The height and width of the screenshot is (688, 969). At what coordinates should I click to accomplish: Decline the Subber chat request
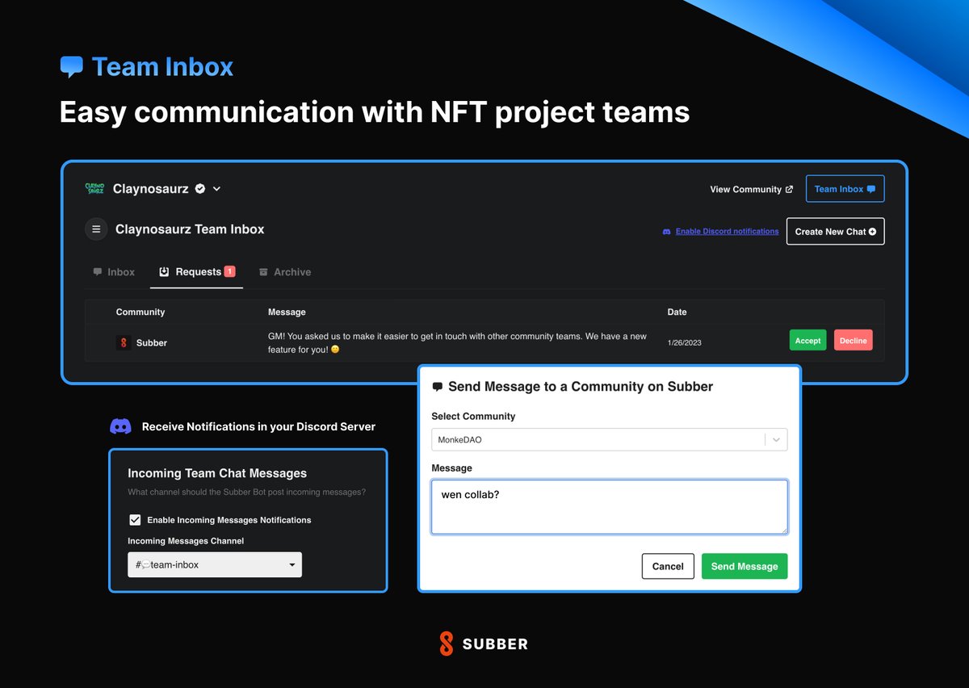click(x=853, y=340)
